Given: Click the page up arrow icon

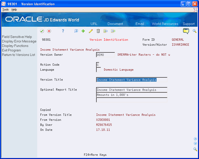Looking at the screenshot, I should coord(195,139).
